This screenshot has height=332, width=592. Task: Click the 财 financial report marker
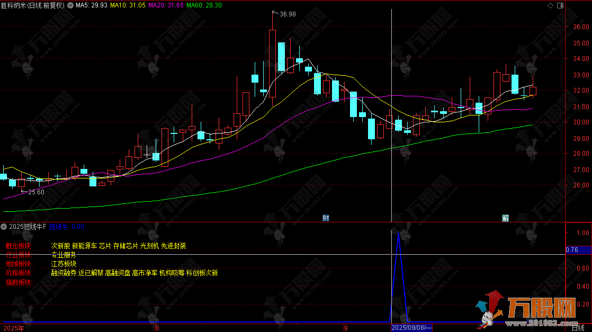[x=326, y=218]
